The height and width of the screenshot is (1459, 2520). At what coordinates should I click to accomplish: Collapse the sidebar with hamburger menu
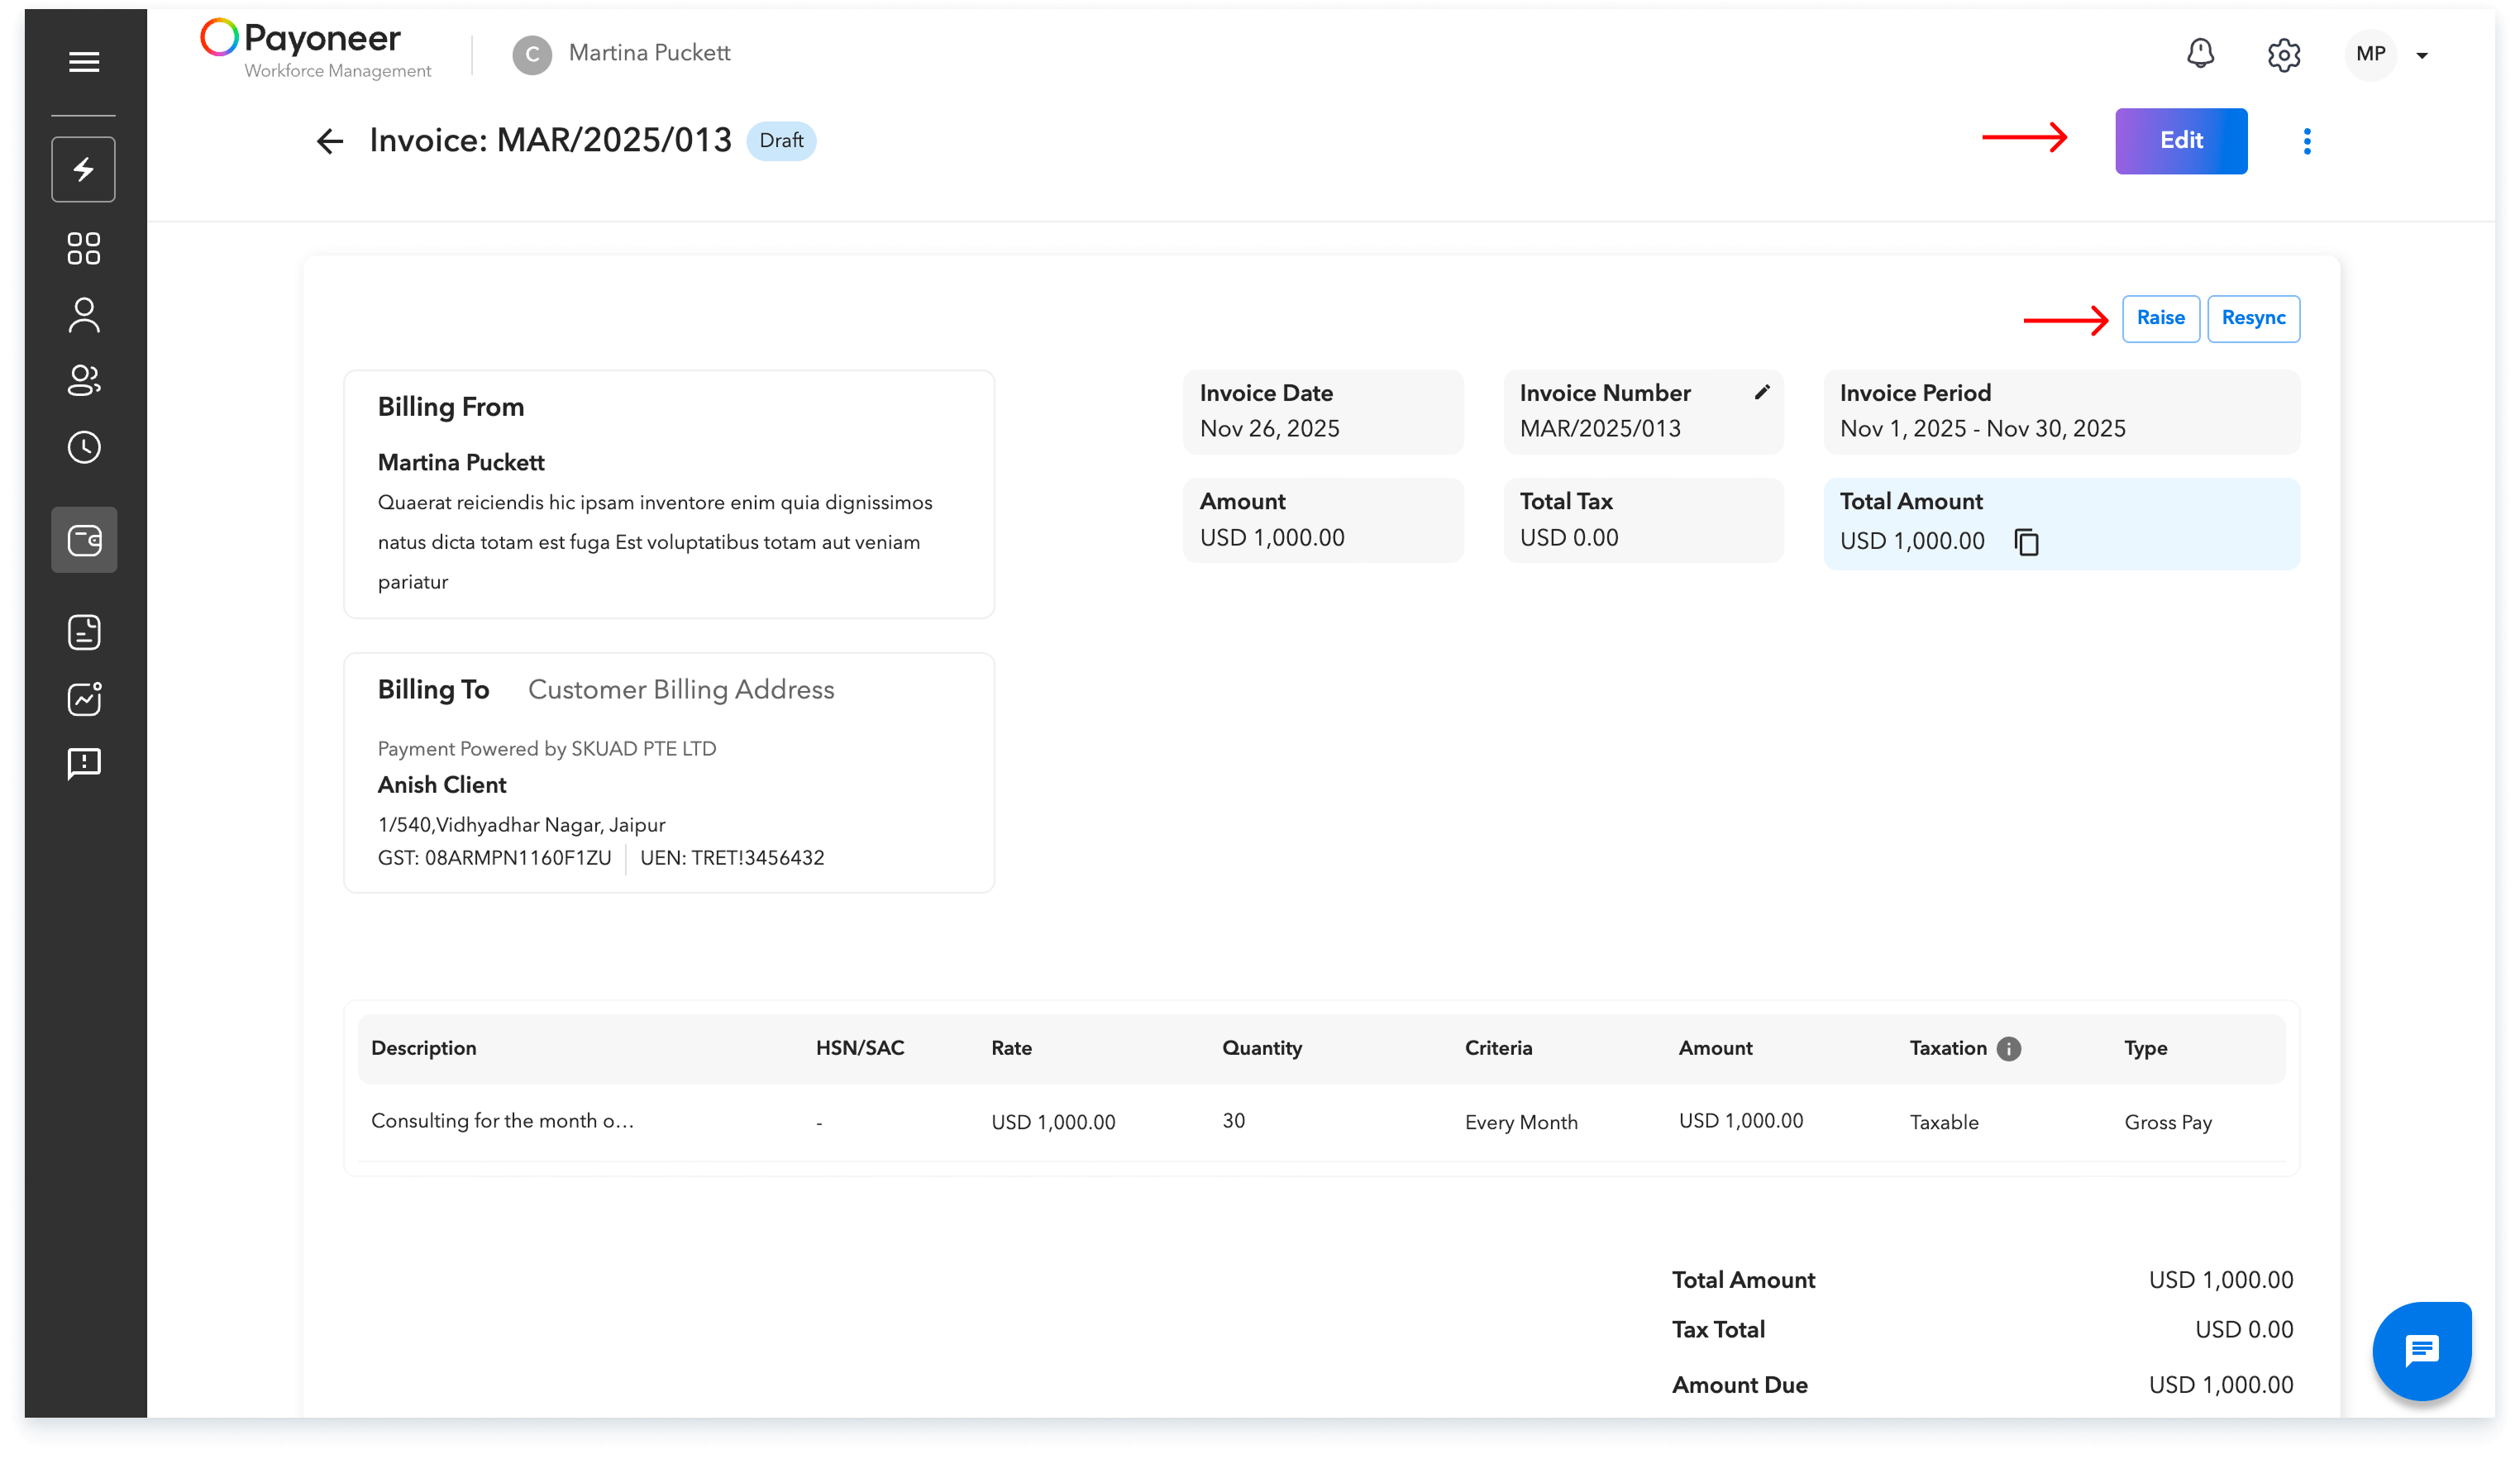click(84, 61)
